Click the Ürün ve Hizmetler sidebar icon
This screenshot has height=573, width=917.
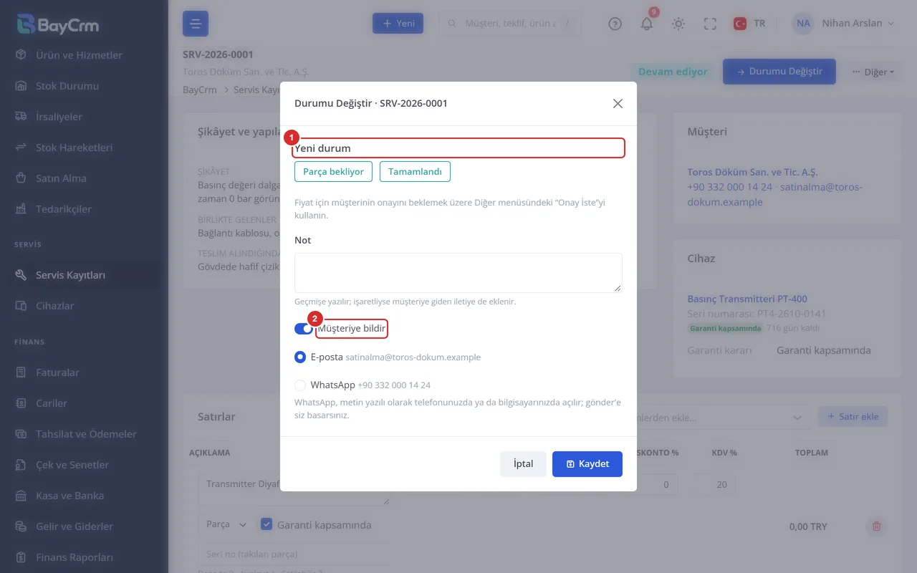(21, 55)
